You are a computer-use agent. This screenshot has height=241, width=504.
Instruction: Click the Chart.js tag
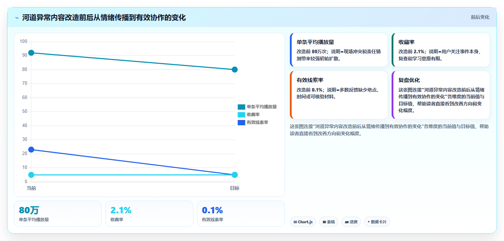[x=303, y=222]
